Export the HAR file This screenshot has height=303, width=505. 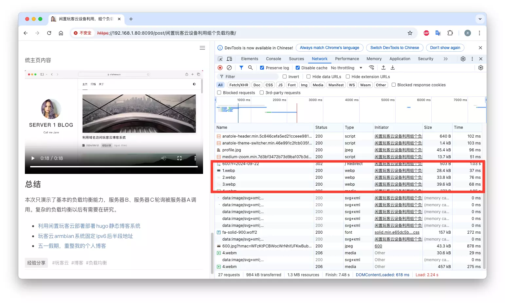[x=392, y=68]
